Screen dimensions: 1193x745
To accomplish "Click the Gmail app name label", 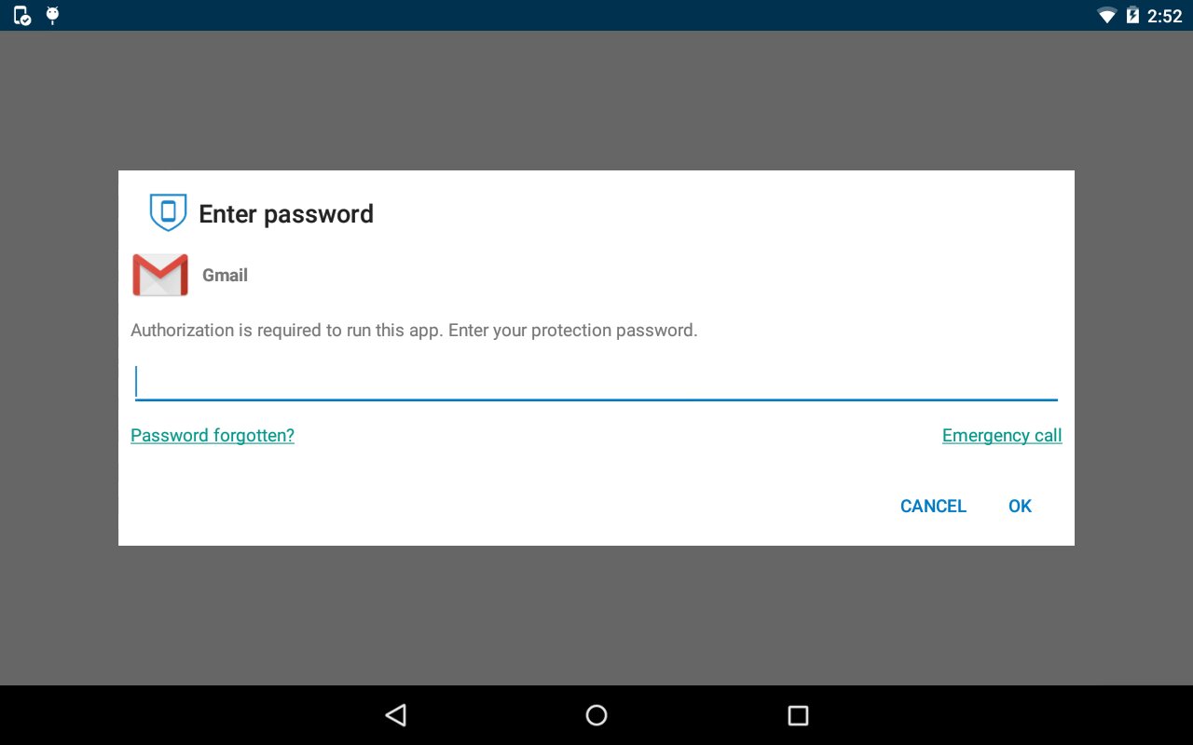I will click(225, 276).
